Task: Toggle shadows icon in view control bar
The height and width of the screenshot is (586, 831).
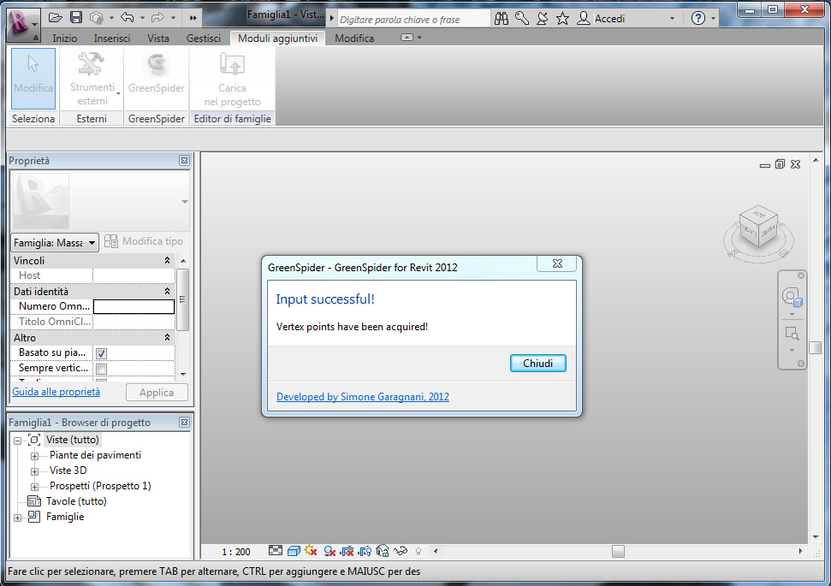Action: point(329,552)
